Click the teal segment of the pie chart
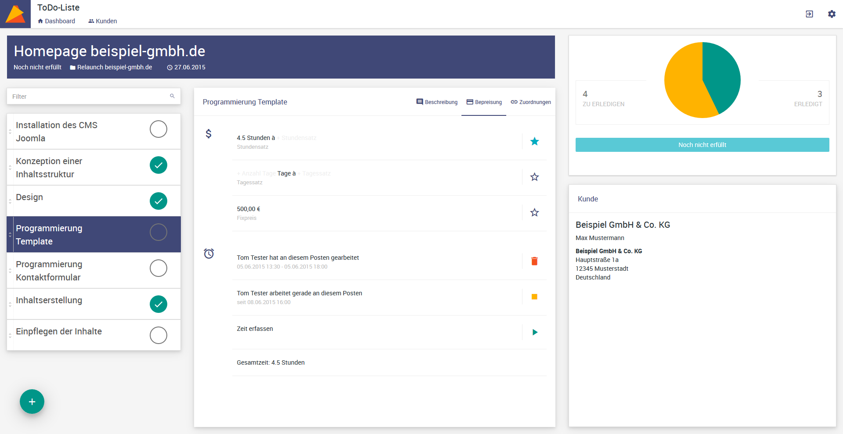This screenshot has width=843, height=434. pos(722,75)
